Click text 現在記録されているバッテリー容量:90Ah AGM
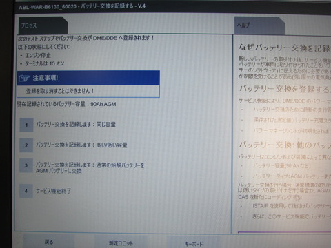This screenshot has width=331, height=248. coord(66,104)
